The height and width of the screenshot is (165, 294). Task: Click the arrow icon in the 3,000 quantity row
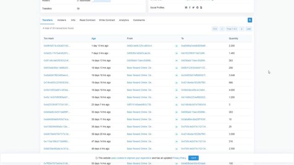[x=176, y=134]
